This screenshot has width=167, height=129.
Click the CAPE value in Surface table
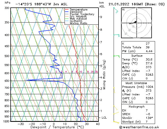[x=149, y=75]
